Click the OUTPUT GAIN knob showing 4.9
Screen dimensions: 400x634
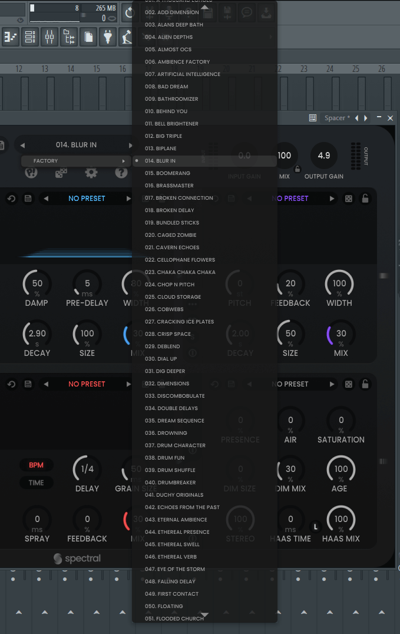point(324,156)
